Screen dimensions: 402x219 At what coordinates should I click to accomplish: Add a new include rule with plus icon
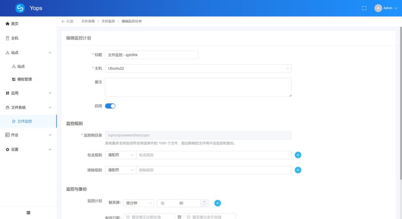pos(298,155)
